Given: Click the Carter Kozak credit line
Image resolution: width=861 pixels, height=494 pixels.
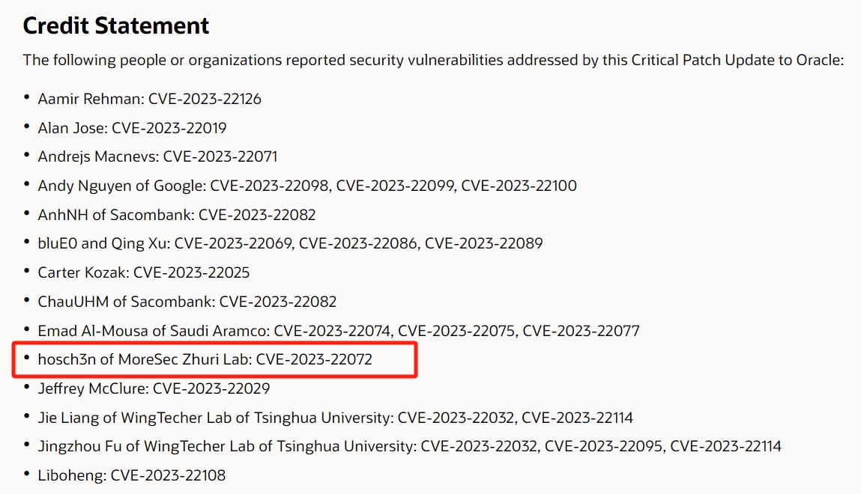Looking at the screenshot, I should (143, 272).
